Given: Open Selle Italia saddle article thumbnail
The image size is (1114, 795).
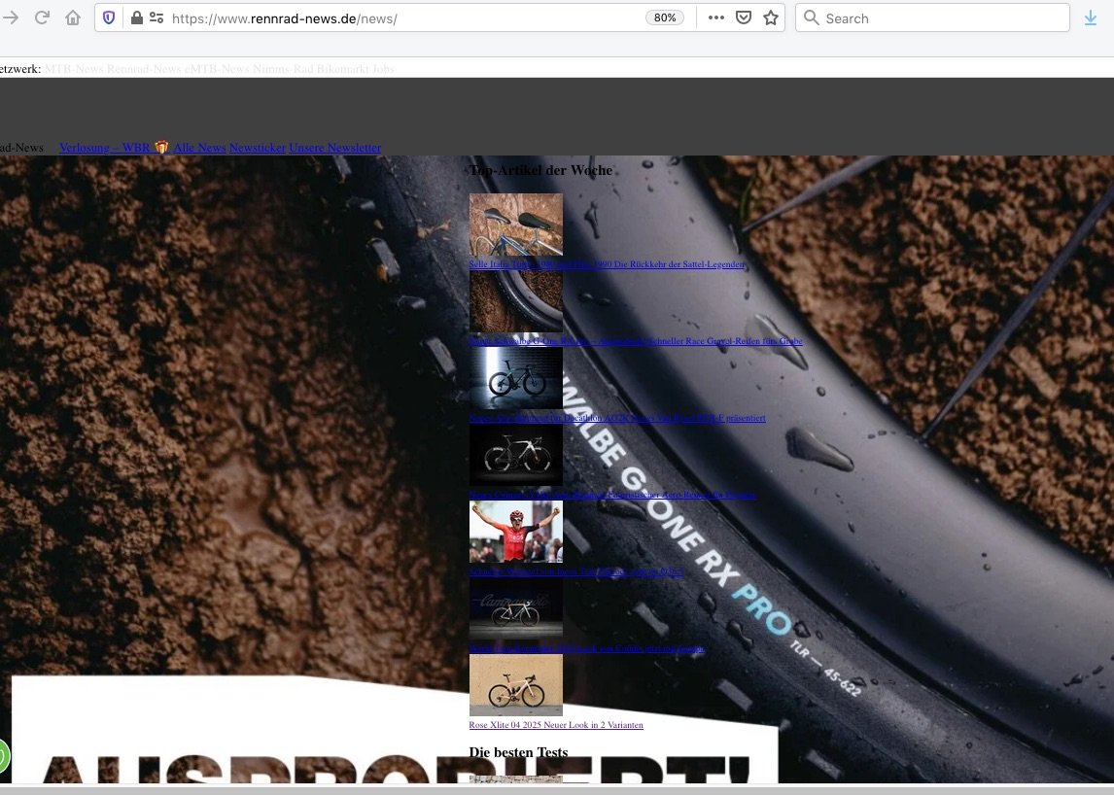Looking at the screenshot, I should click(515, 225).
